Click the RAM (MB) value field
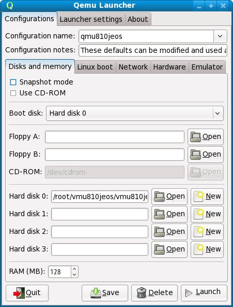 pos(59,272)
